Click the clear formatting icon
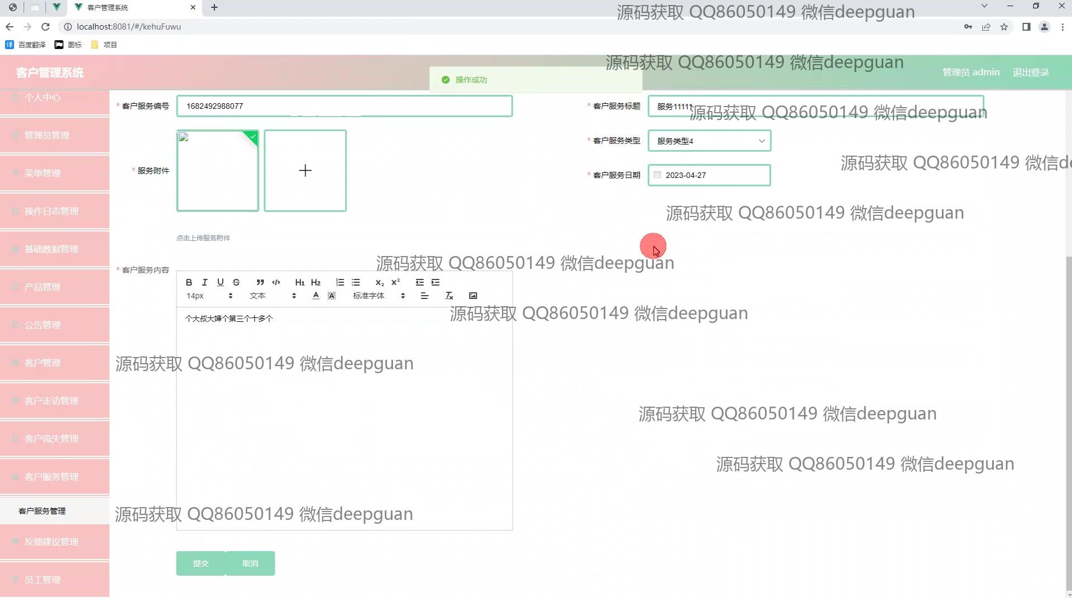 (449, 296)
